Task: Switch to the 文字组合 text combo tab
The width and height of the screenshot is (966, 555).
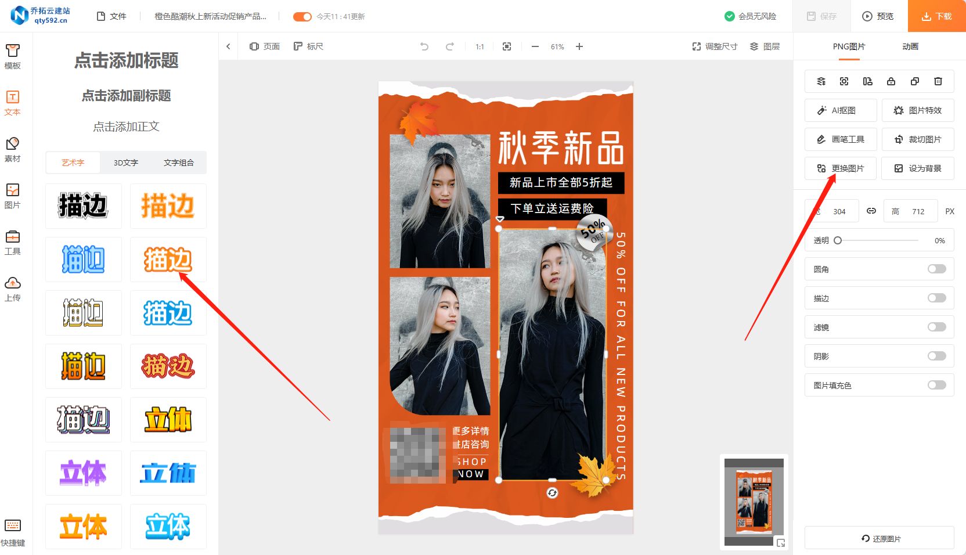Action: coord(179,163)
